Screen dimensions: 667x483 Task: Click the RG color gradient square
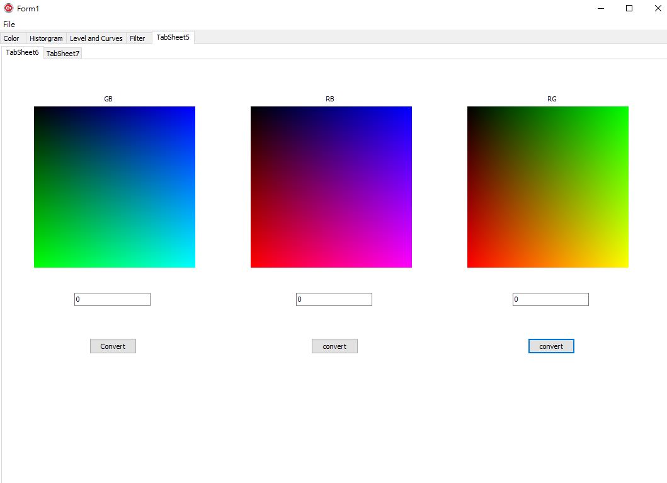coord(547,187)
